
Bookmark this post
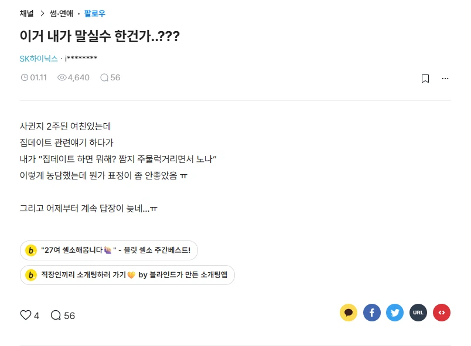point(426,78)
